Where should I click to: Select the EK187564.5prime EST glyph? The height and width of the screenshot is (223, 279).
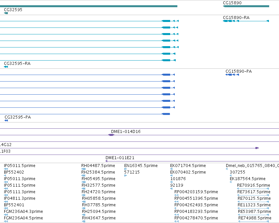tap(230, 182)
